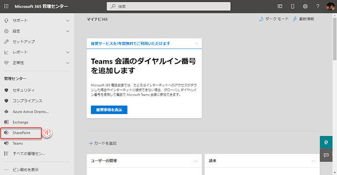Click 推奨サービスを1年間無料でご利用いただけます heading
The width and height of the screenshot is (337, 175).
click(x=130, y=44)
